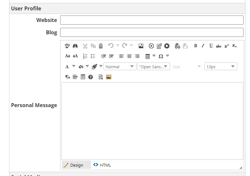Insert horizontal rule line icon
Screen dimensions: 250x176
tap(75, 77)
